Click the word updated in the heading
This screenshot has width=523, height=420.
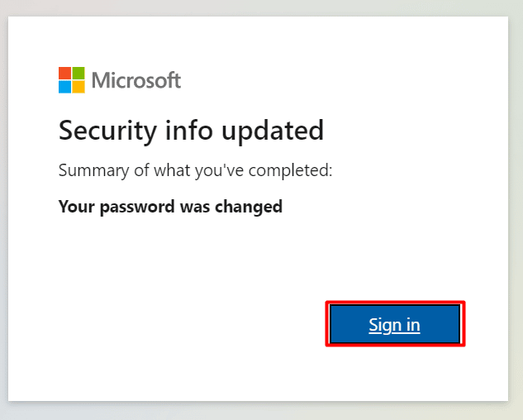(x=273, y=131)
